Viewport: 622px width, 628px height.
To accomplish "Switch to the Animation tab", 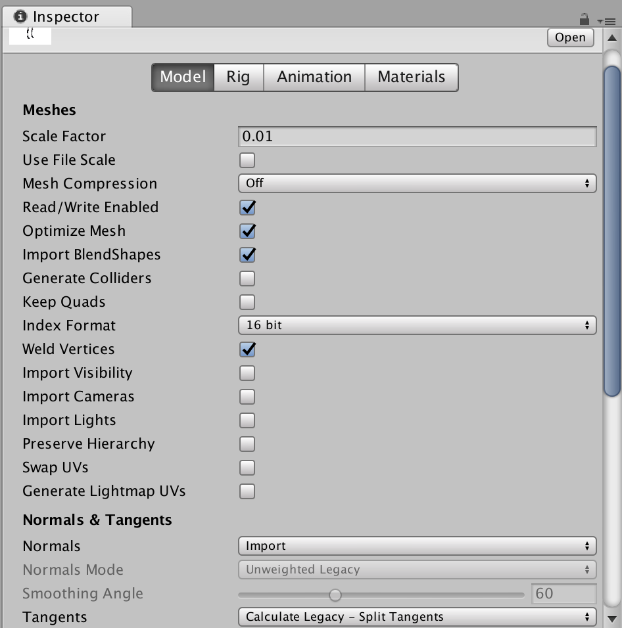I will click(314, 77).
